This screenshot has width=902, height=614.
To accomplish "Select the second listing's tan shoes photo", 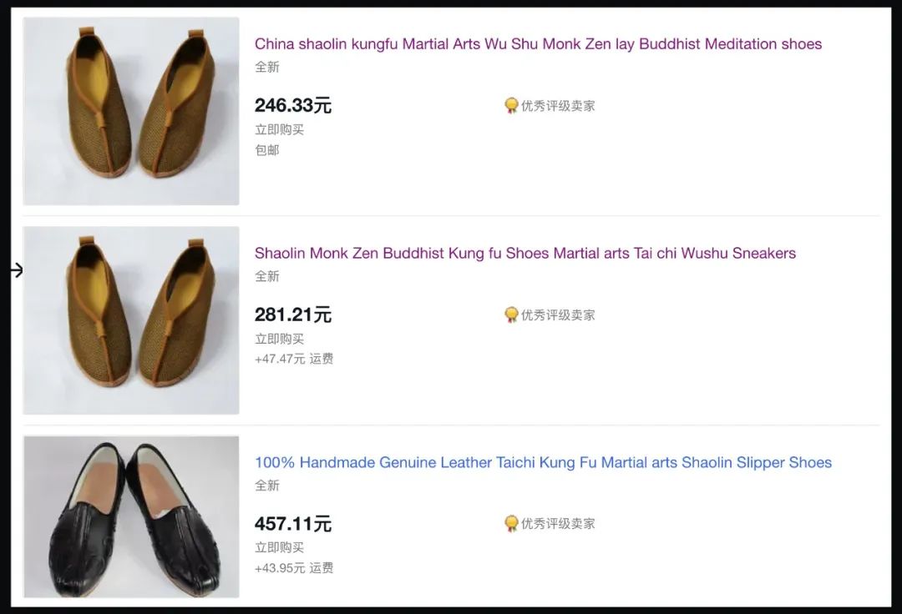I will [130, 320].
